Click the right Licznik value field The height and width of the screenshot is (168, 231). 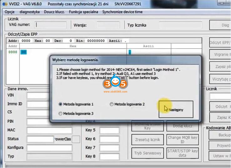(x=220, y=96)
